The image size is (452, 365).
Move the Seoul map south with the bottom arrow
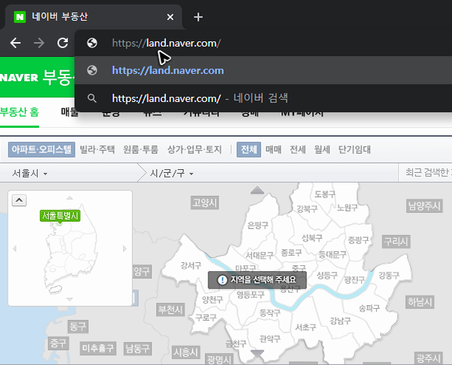coord(257,353)
